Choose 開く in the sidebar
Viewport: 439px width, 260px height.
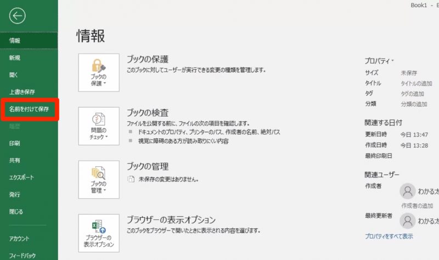click(14, 75)
